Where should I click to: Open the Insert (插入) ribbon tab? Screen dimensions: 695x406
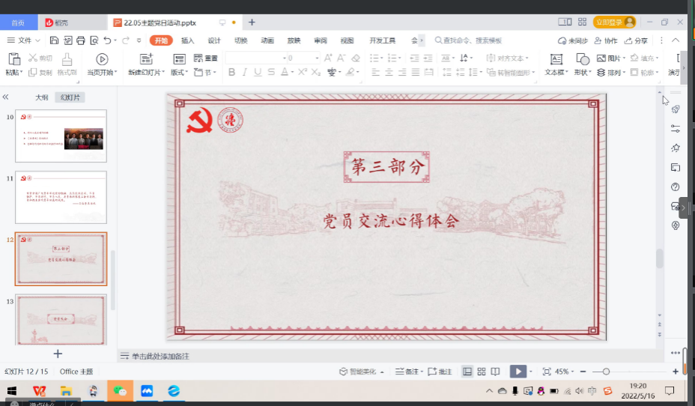[188, 40]
